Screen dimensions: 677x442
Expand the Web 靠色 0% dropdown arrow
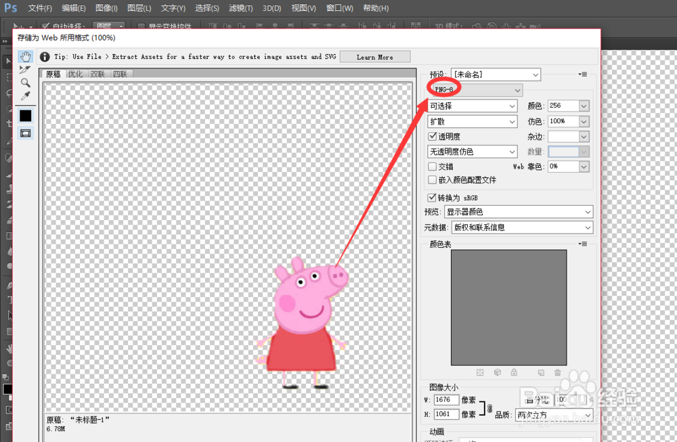click(x=584, y=167)
